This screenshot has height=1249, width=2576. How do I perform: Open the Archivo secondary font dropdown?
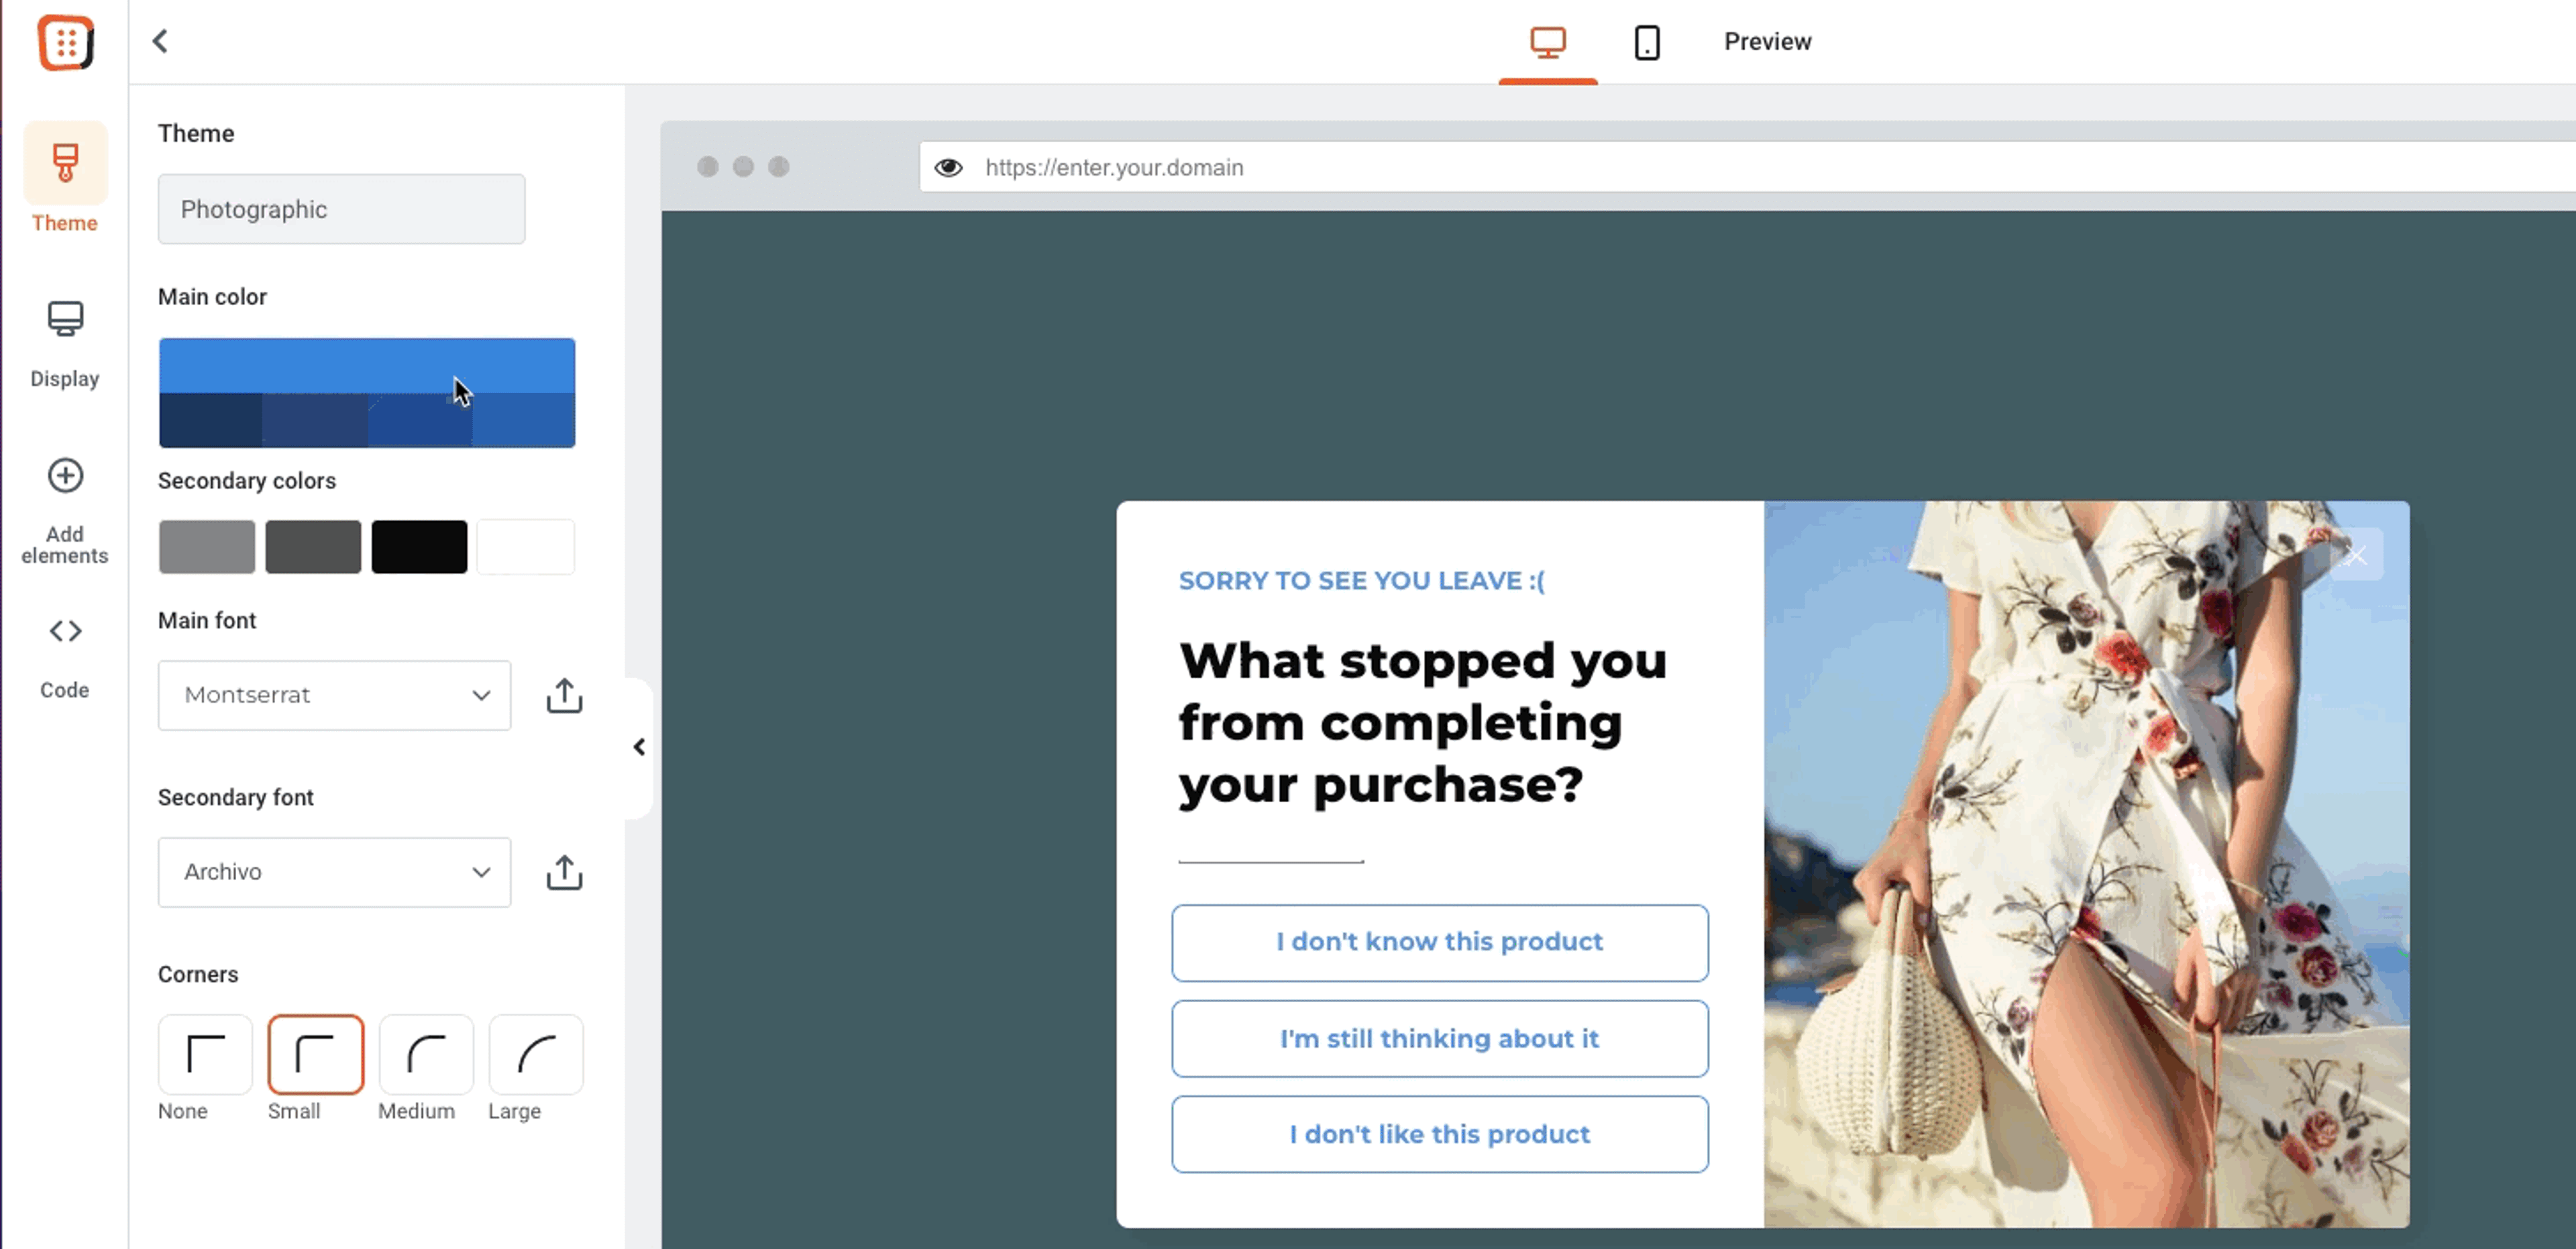tap(334, 872)
